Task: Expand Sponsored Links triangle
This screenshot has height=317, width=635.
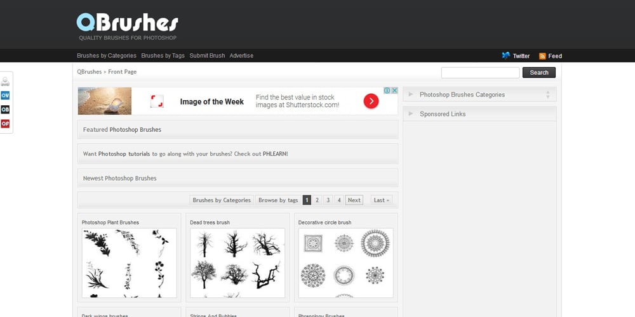Action: (x=411, y=113)
